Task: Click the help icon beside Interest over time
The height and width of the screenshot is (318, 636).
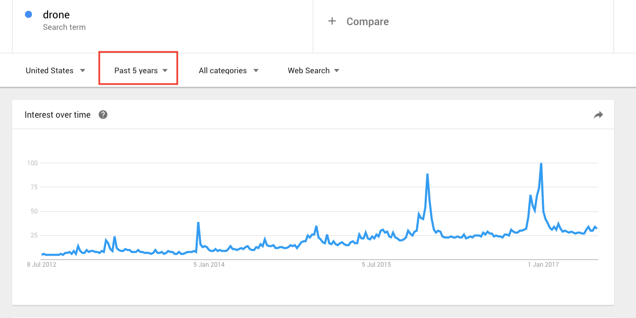Action: 103,115
